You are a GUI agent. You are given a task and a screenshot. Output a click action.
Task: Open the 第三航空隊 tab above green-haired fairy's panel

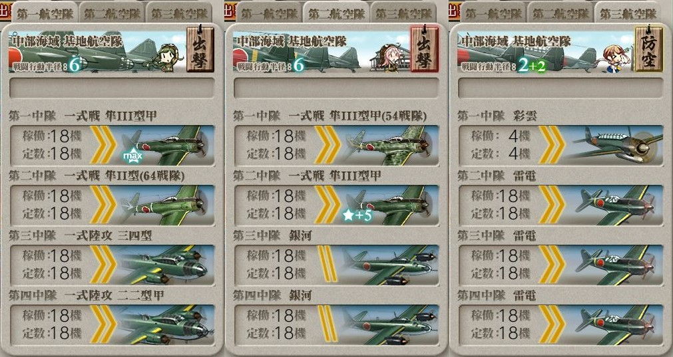pyautogui.click(x=180, y=13)
